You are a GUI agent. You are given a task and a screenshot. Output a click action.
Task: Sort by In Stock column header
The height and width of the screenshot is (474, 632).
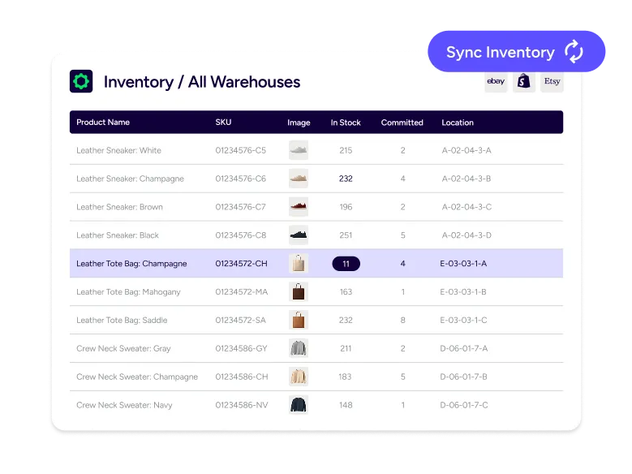click(x=346, y=123)
